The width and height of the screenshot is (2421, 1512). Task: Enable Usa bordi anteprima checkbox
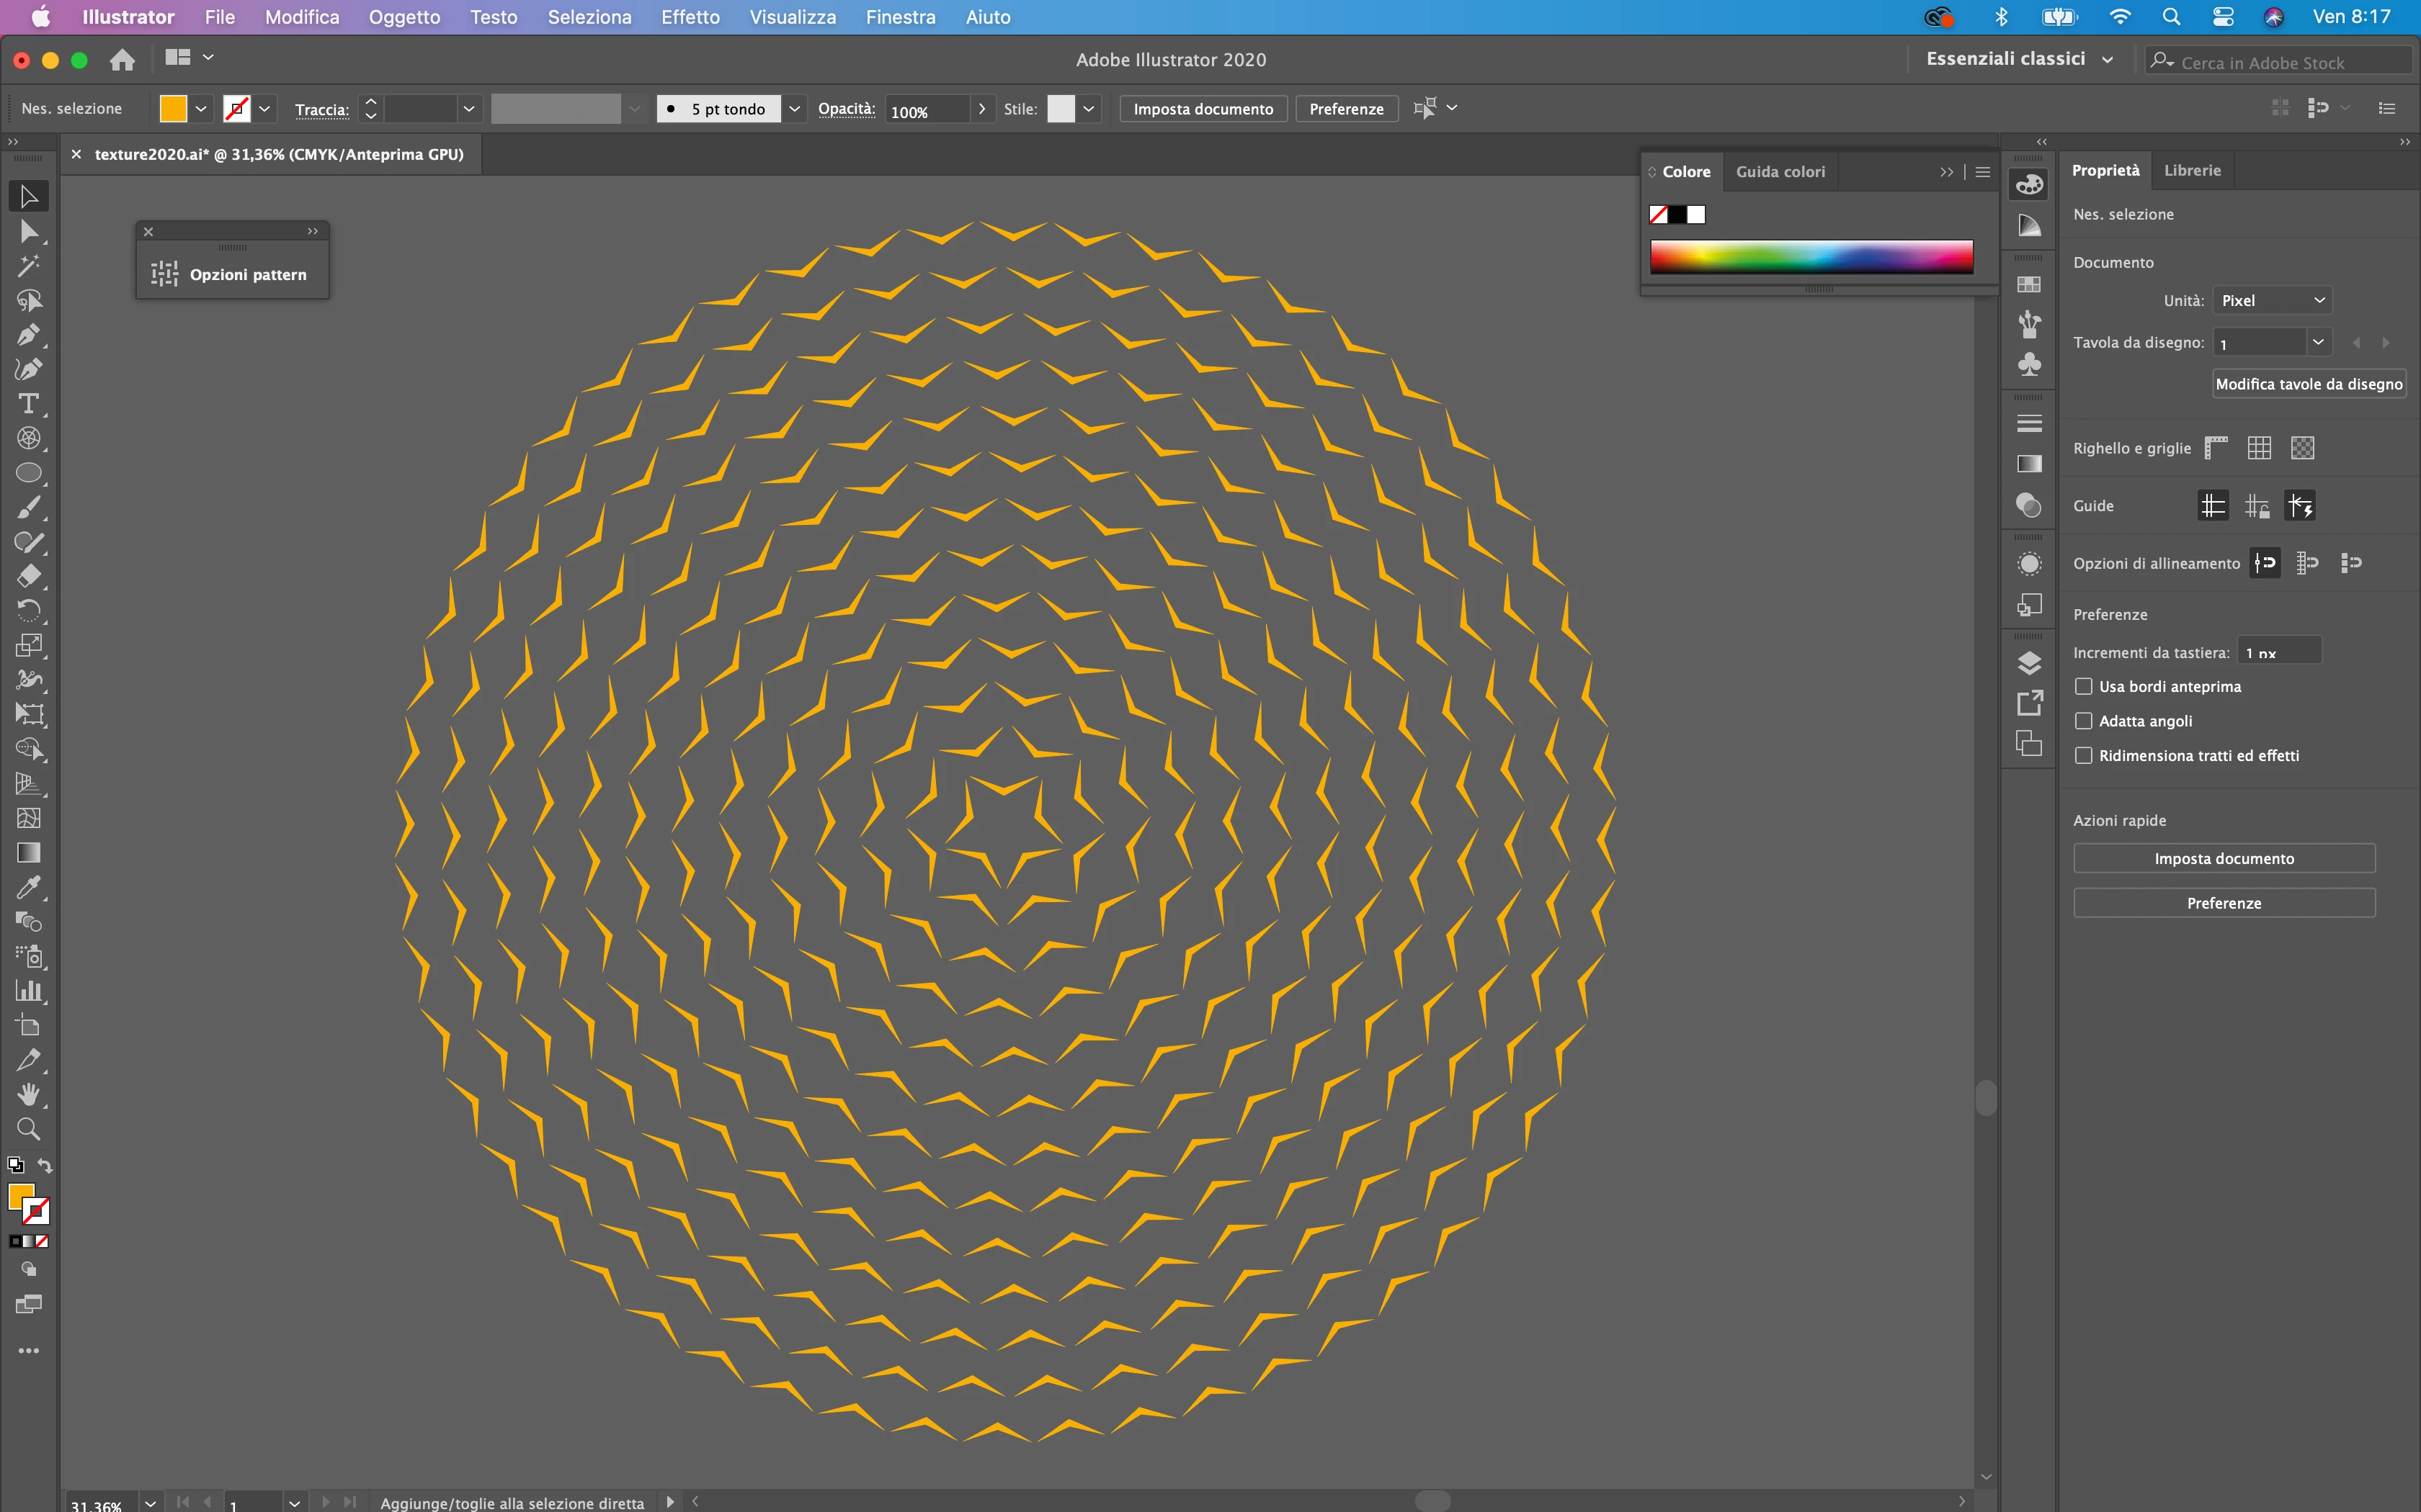2084,686
